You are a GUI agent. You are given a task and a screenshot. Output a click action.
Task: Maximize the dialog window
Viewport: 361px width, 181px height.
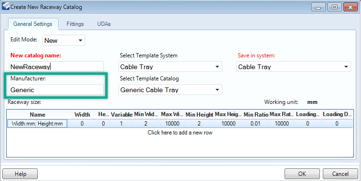335,7
